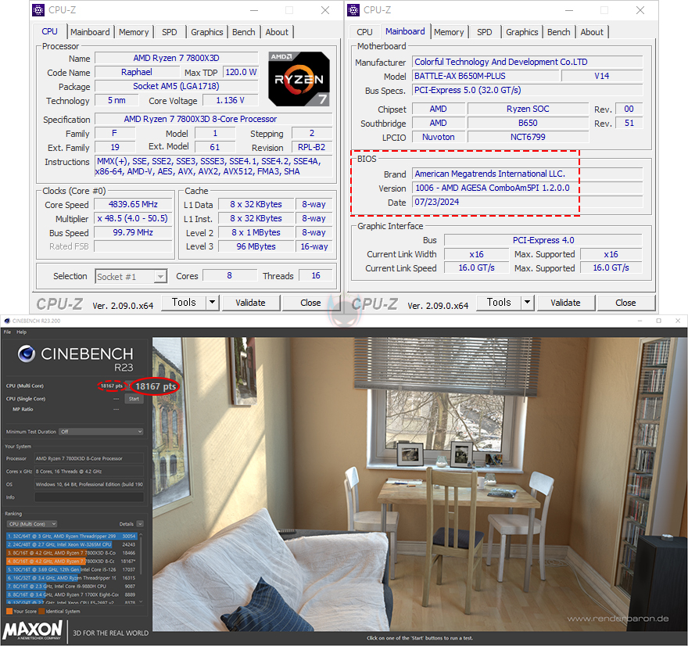
Task: Switch to CPU tab in the mainboard CPU-Z window
Action: click(x=364, y=32)
